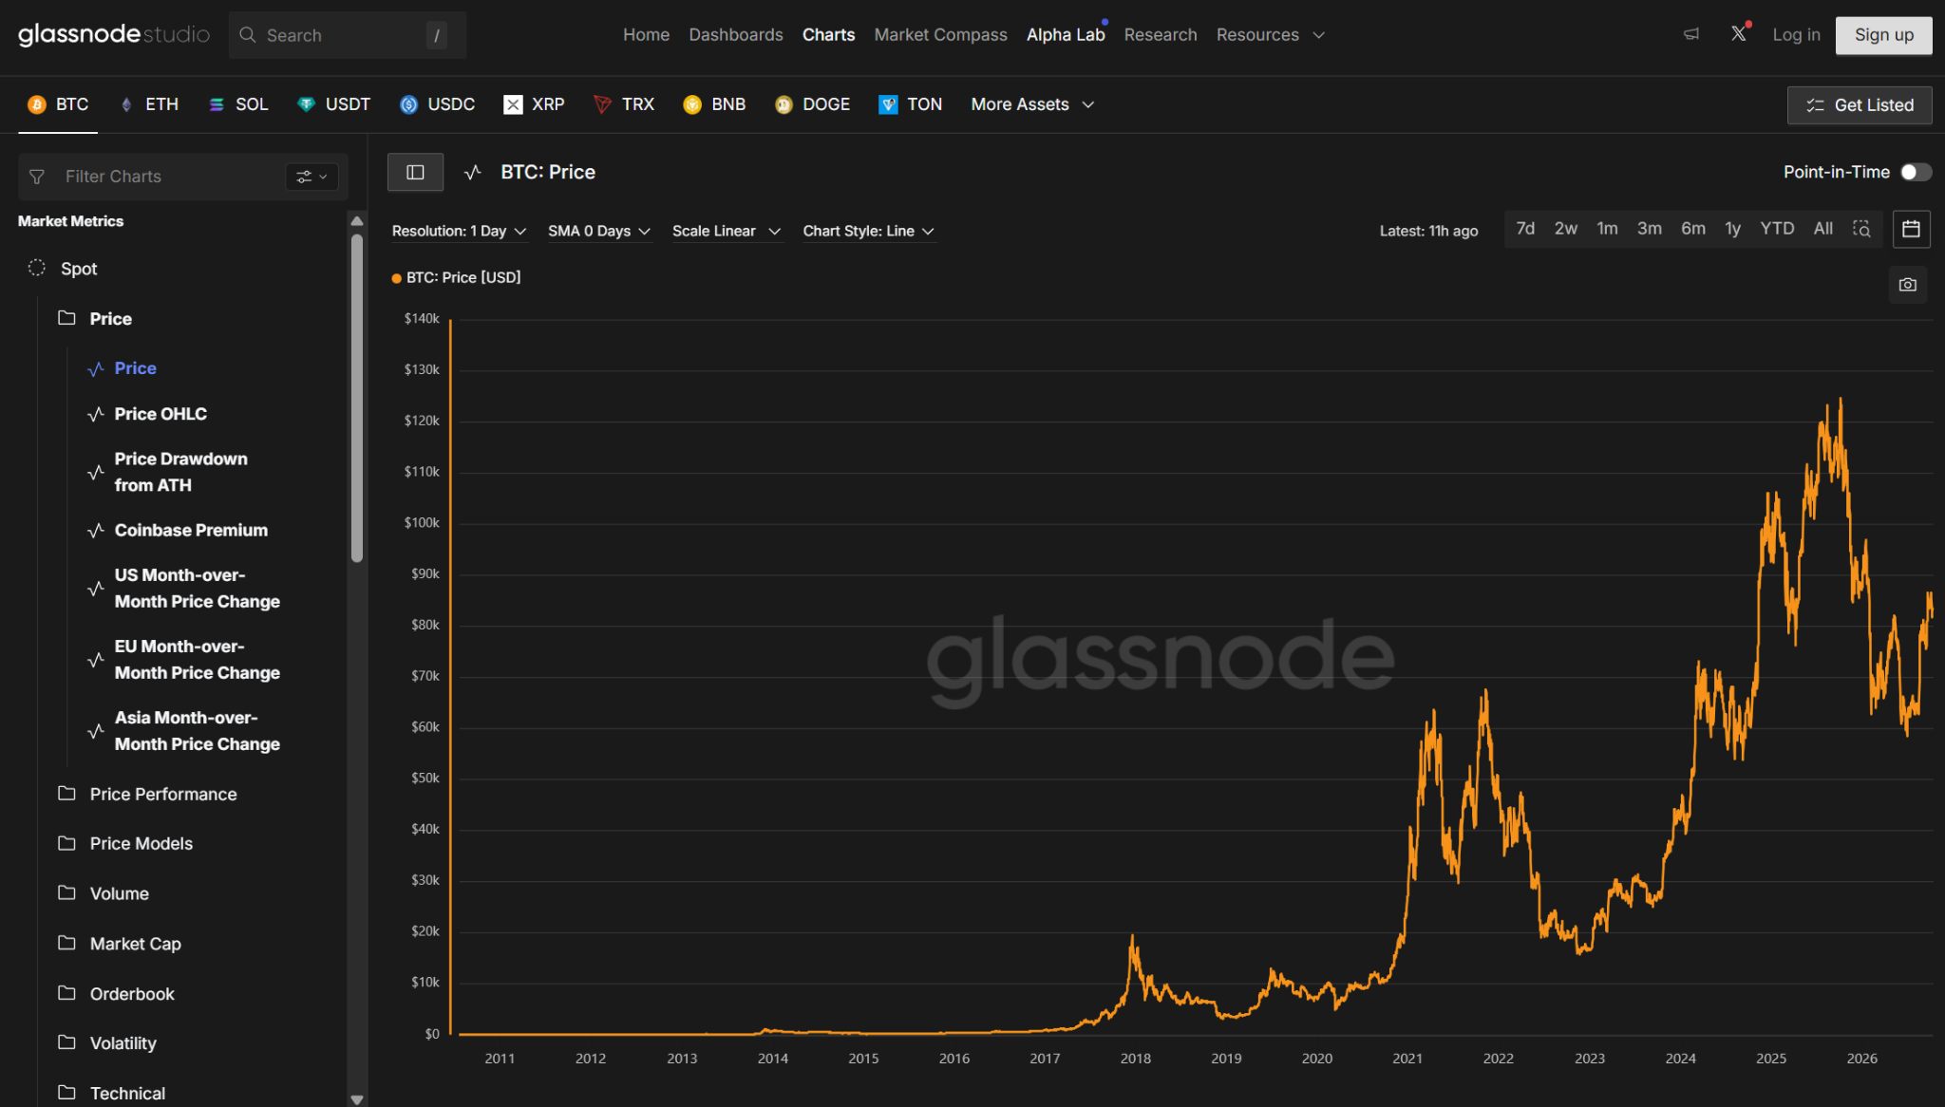1945x1107 pixels.
Task: Click the Search input field
Action: (x=348, y=35)
